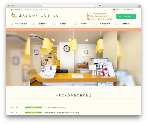
Task: Open 保険医療機関 news article link
Action: [x=61, y=113]
